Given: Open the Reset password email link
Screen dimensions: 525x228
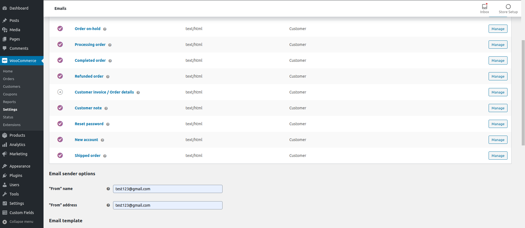Looking at the screenshot, I should (x=89, y=124).
